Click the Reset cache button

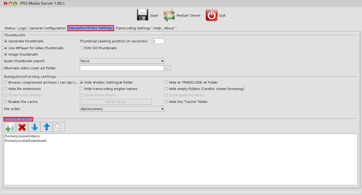pyautogui.click(x=116, y=102)
